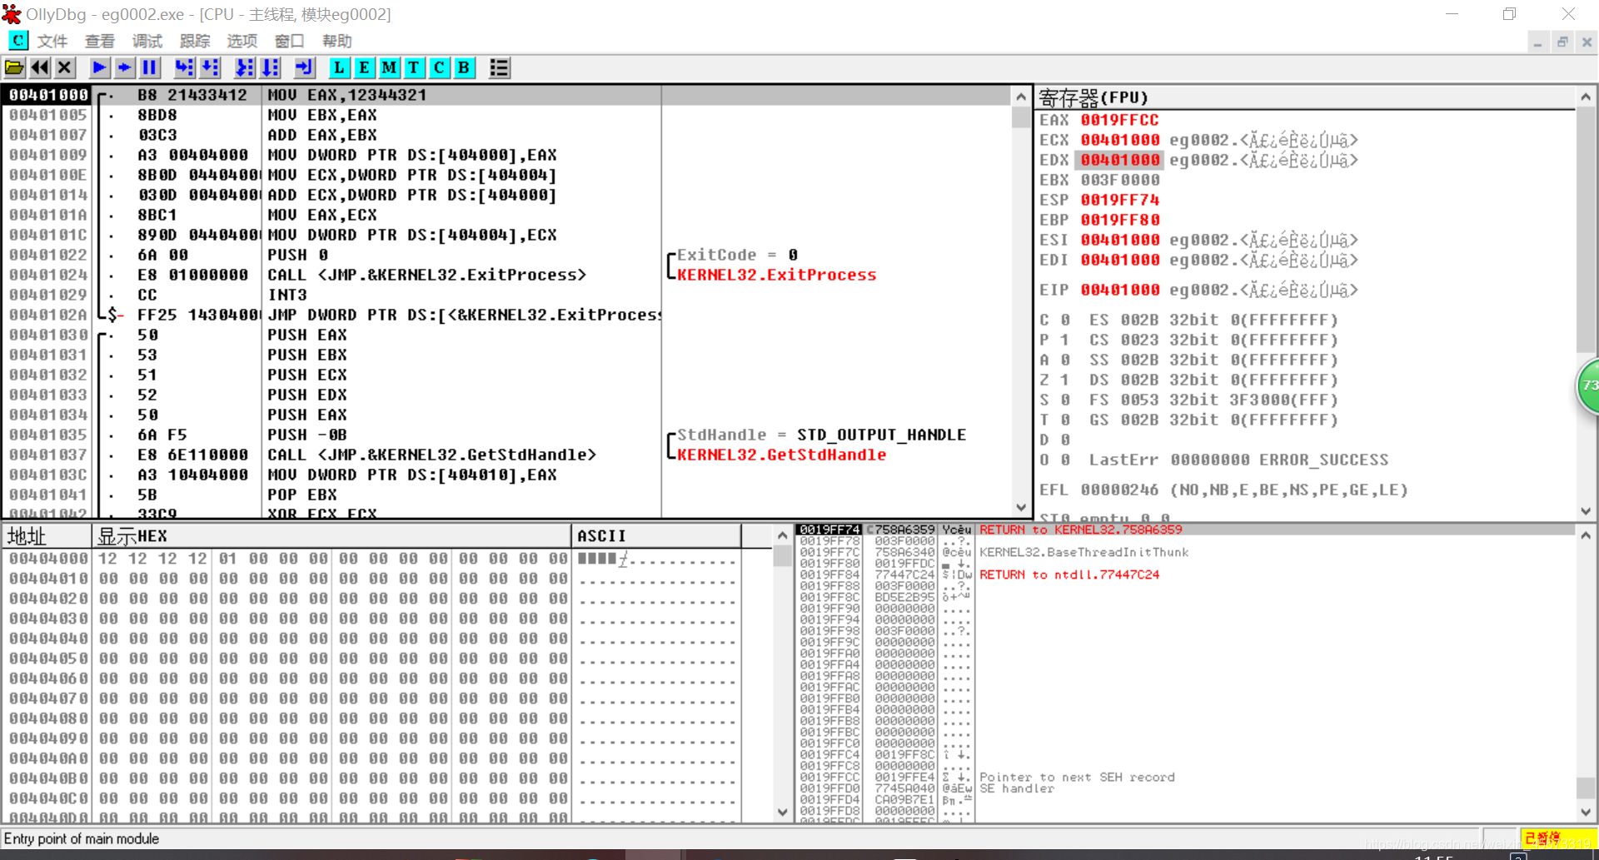Open the Log window via L button
This screenshot has height=860, width=1599.
click(x=339, y=68)
